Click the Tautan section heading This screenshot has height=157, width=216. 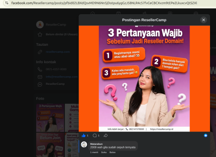click(42, 45)
